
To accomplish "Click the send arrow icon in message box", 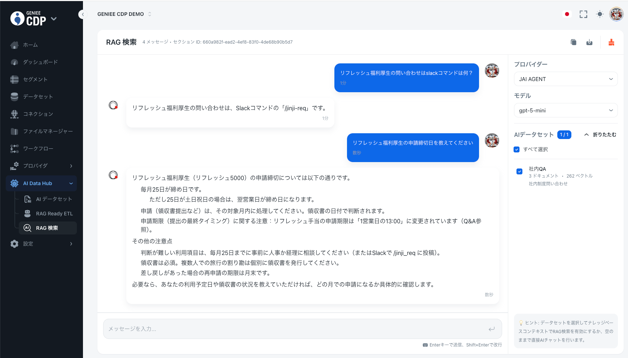I will 491,329.
